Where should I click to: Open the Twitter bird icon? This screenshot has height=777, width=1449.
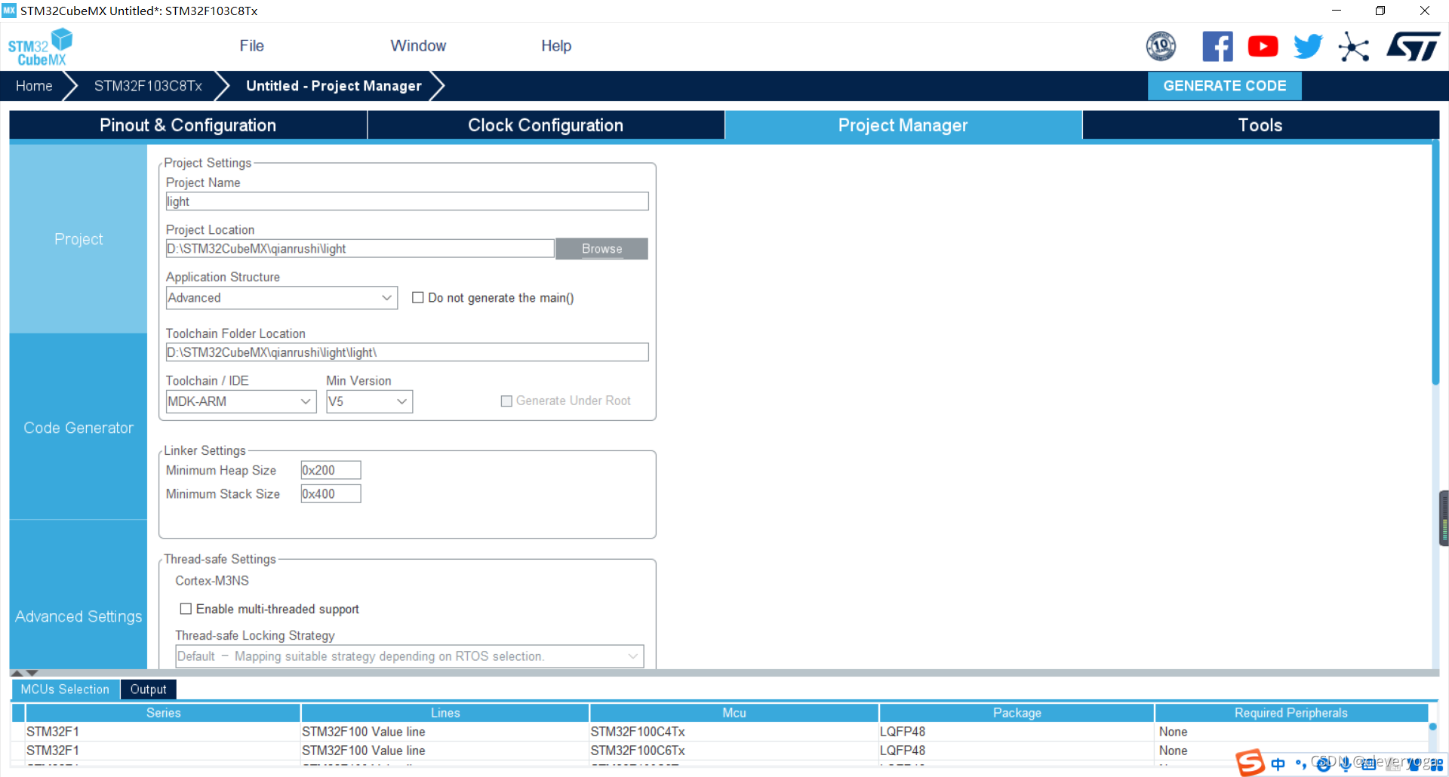coord(1308,46)
